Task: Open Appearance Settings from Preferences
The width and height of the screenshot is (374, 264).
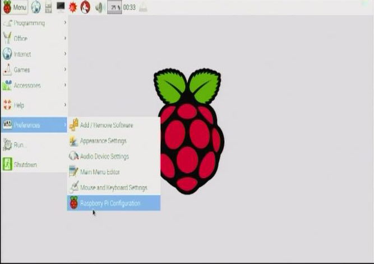Action: (x=114, y=141)
